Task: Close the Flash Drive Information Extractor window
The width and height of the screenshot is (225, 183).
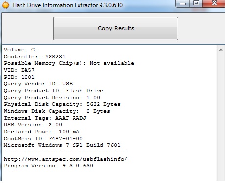Action: 214,3
